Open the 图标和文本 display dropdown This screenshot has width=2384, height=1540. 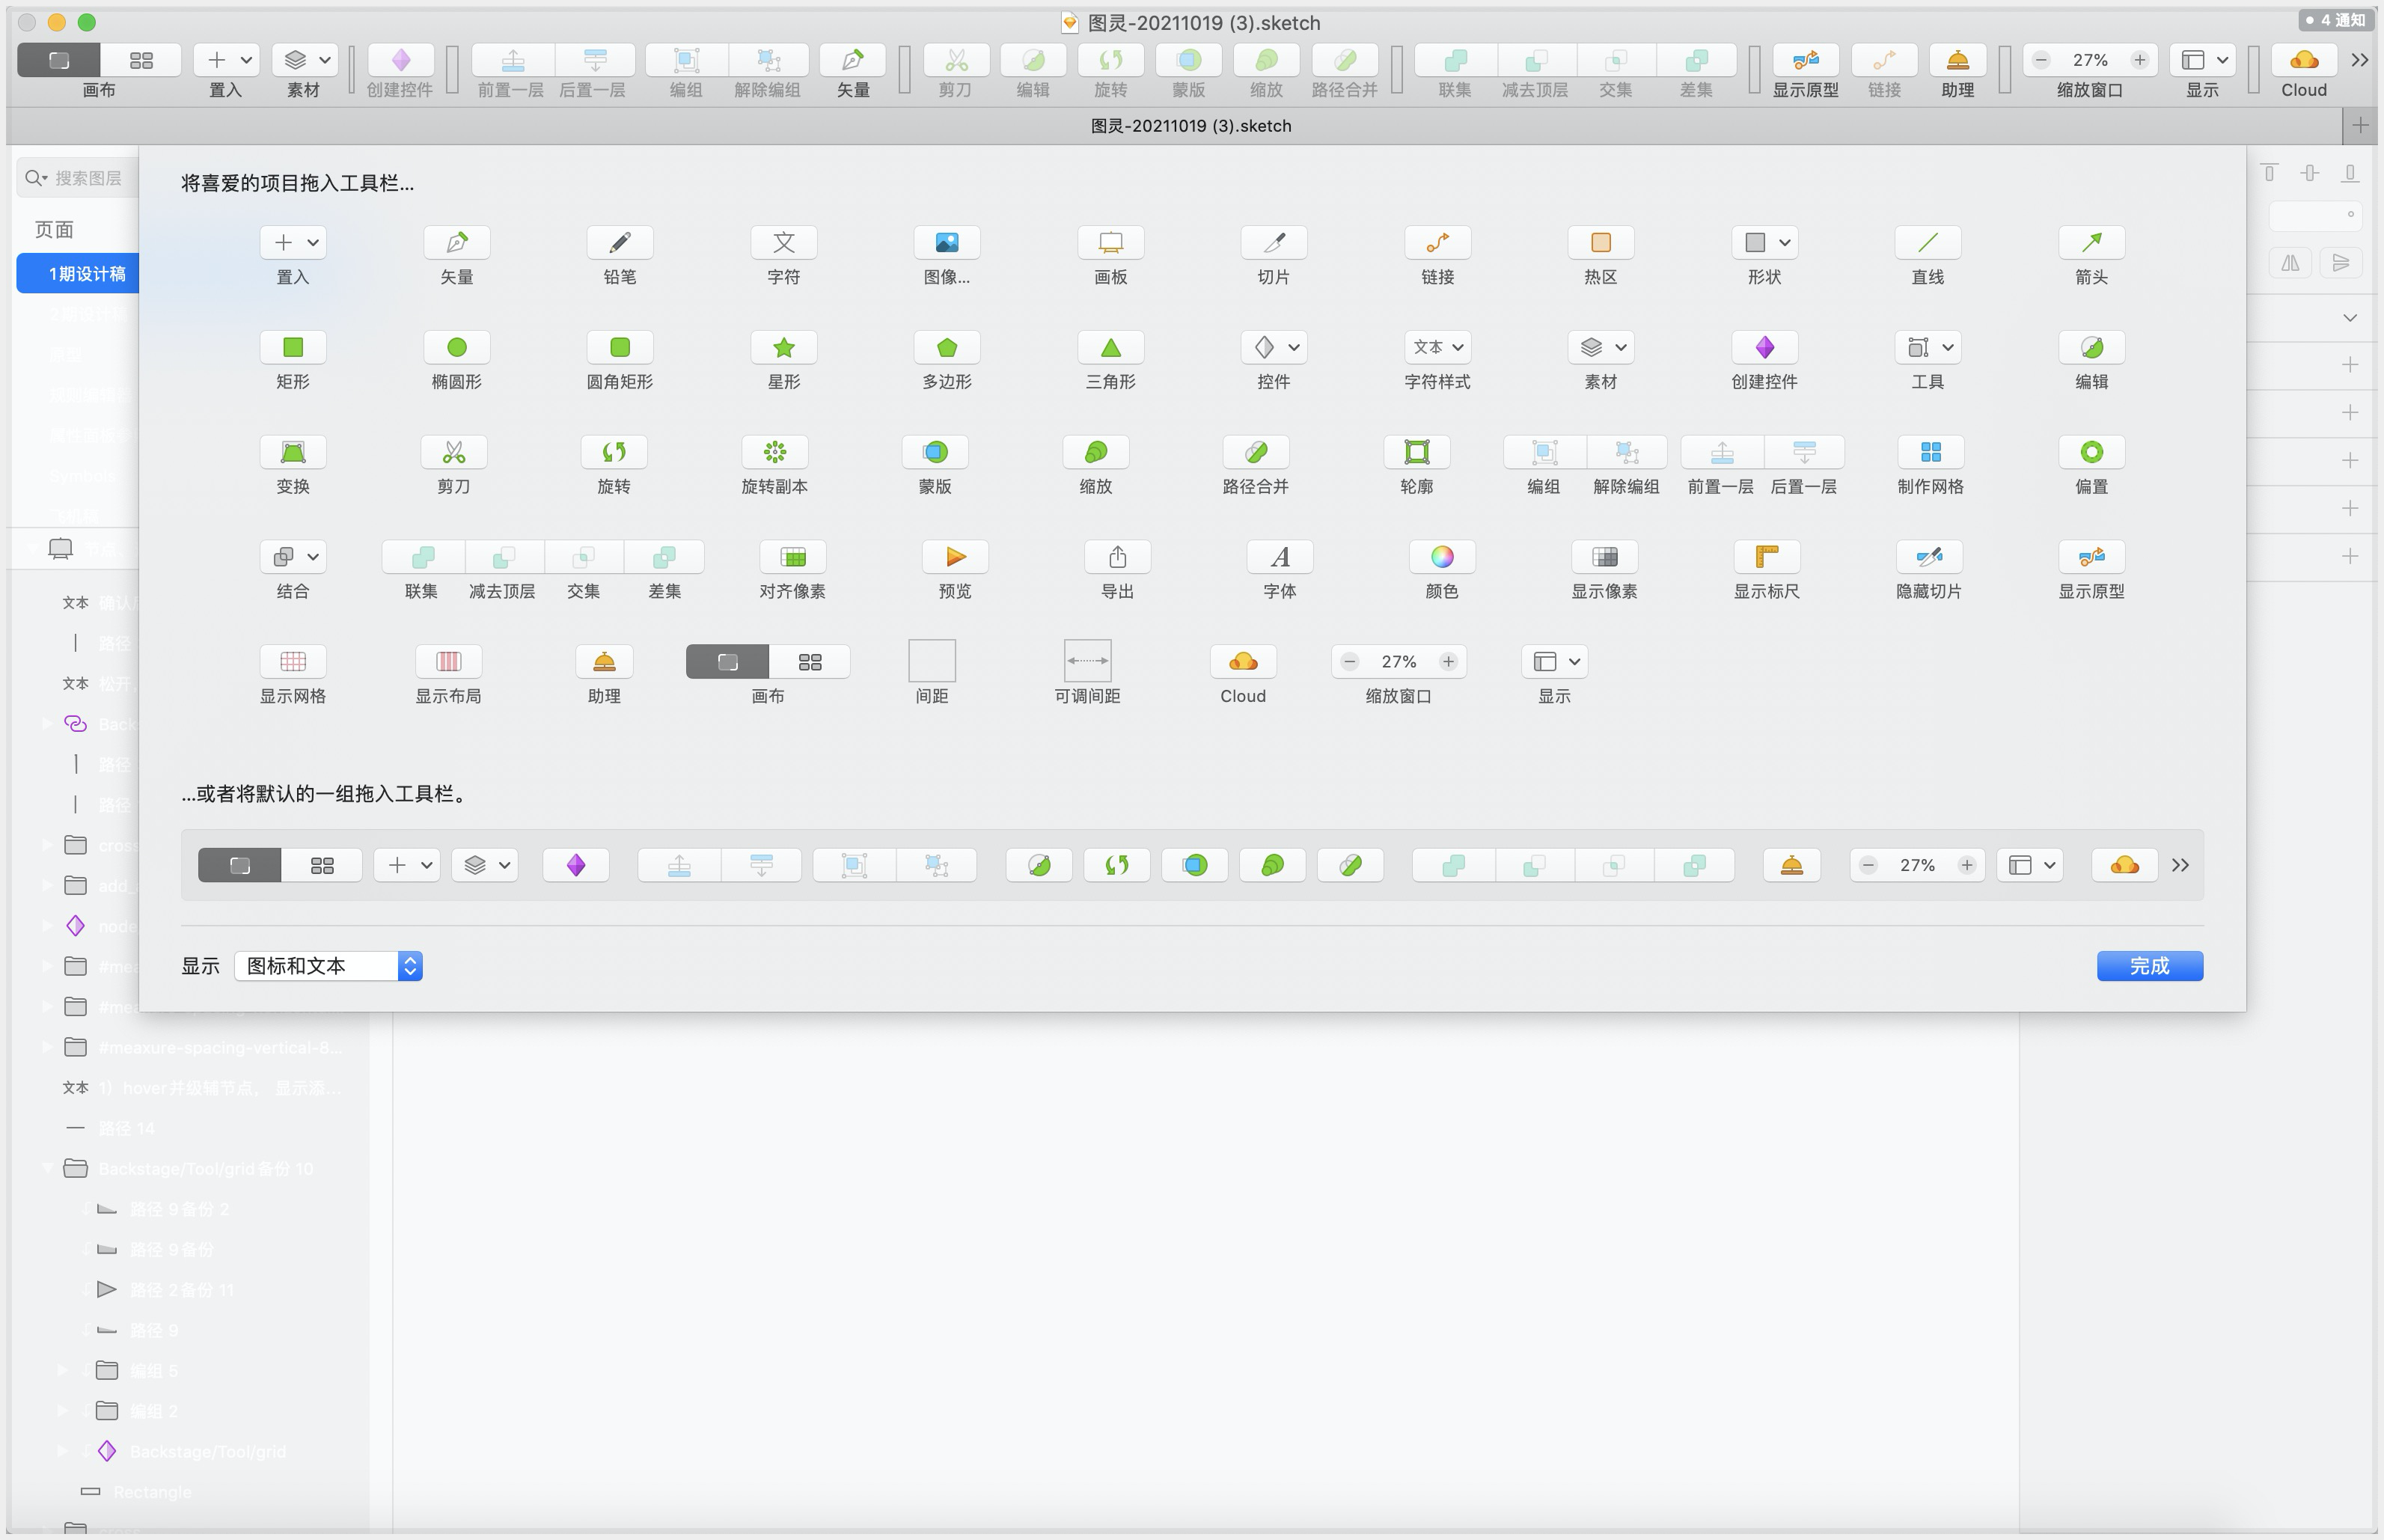(x=328, y=966)
